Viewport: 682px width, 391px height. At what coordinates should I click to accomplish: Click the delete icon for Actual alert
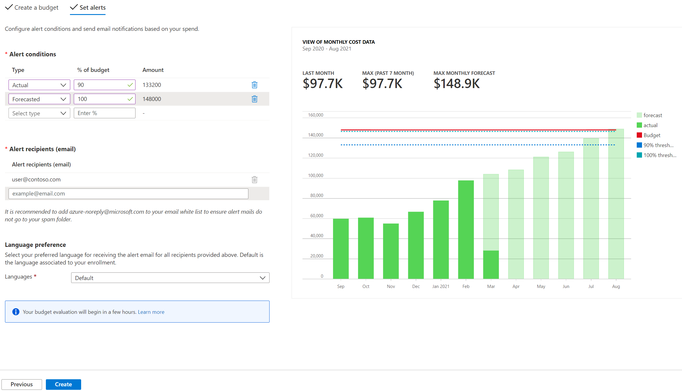point(254,85)
